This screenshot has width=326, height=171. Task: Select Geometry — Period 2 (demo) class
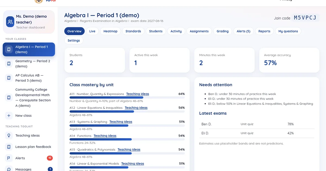[x=29, y=64]
